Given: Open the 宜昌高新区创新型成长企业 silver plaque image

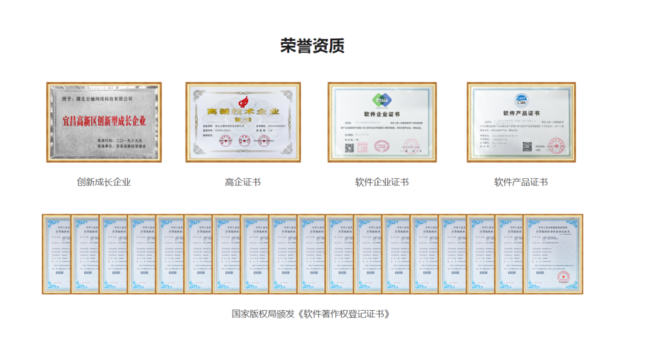Looking at the screenshot, I should click(x=104, y=122).
